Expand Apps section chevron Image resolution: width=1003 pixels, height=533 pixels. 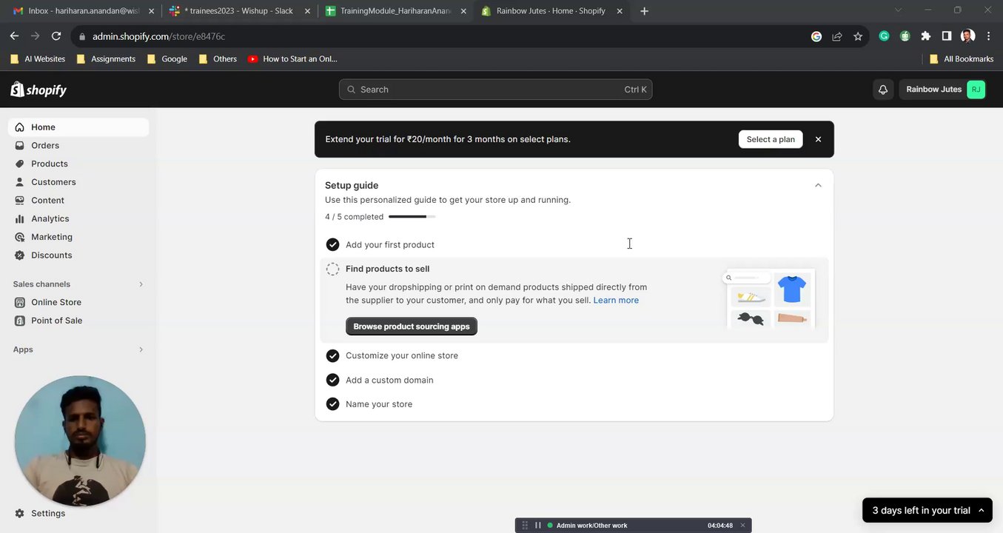141,349
